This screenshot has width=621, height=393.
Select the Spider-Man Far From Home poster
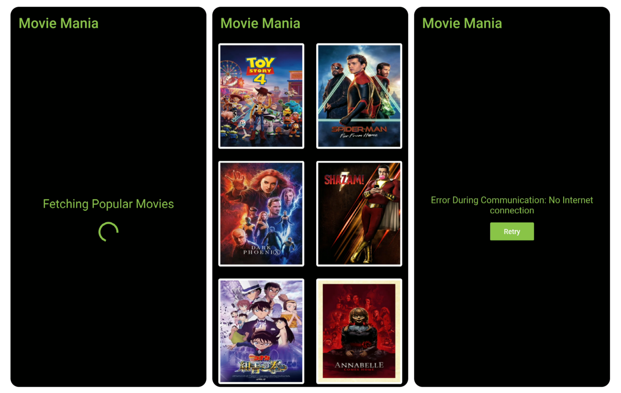click(359, 96)
